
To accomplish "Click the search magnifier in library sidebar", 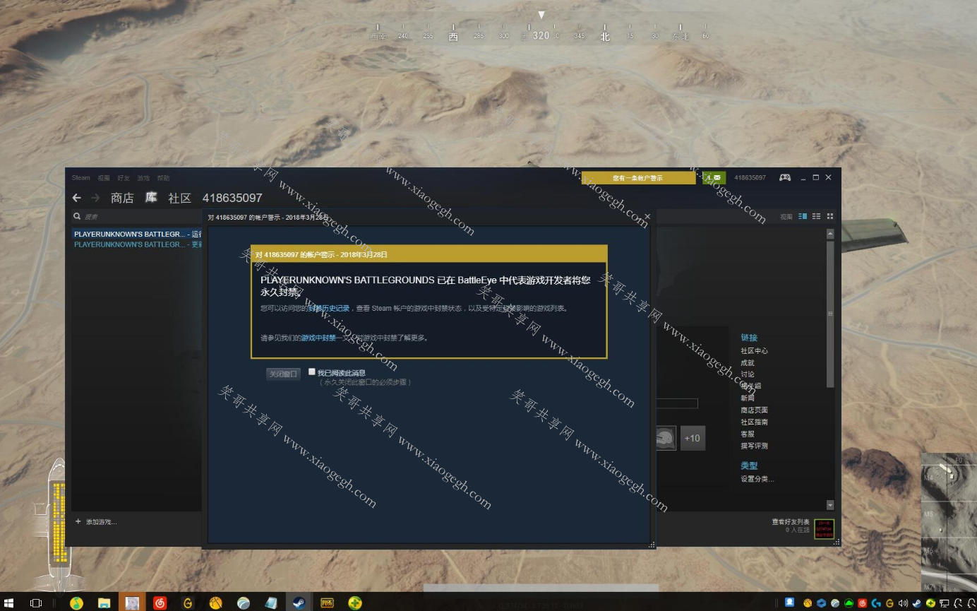I will (x=77, y=216).
